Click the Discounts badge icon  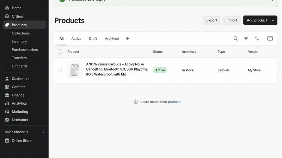click(7, 120)
